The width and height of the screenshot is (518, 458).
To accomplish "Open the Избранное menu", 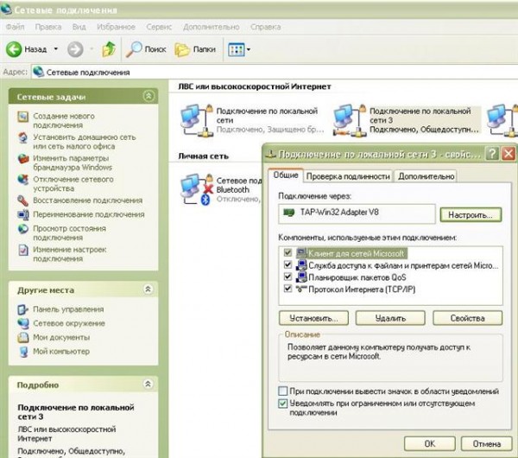I will point(116,27).
